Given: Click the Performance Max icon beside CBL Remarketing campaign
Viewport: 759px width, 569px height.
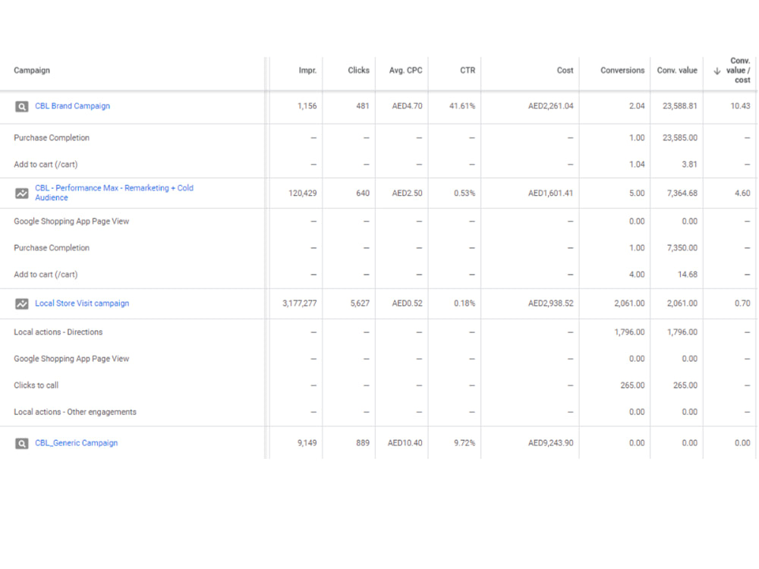Looking at the screenshot, I should (22, 193).
